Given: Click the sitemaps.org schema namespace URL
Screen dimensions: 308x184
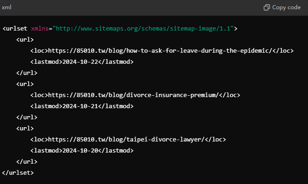Looking at the screenshot, I should point(143,29).
